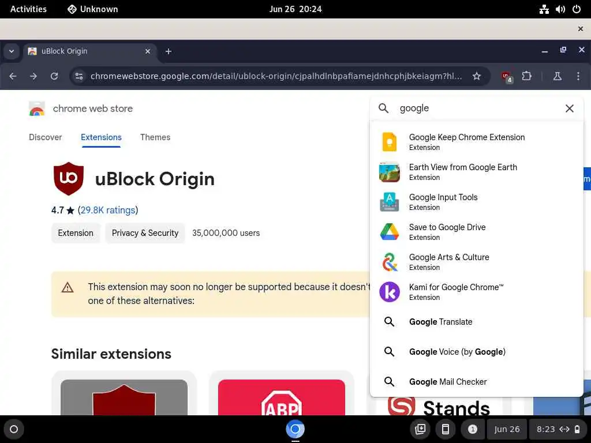Open the Unknown app menu in top bar
Viewport: 591px width, 443px height.
pos(93,9)
